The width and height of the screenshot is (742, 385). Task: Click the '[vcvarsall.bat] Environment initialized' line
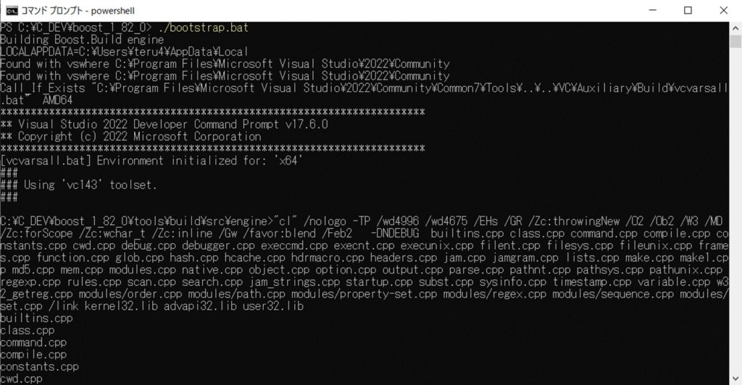tap(151, 160)
